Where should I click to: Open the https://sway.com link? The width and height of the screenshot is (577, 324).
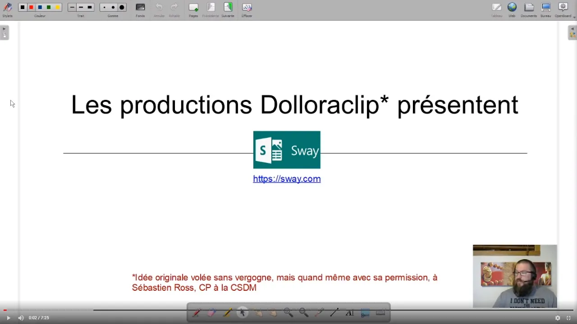coord(287,179)
